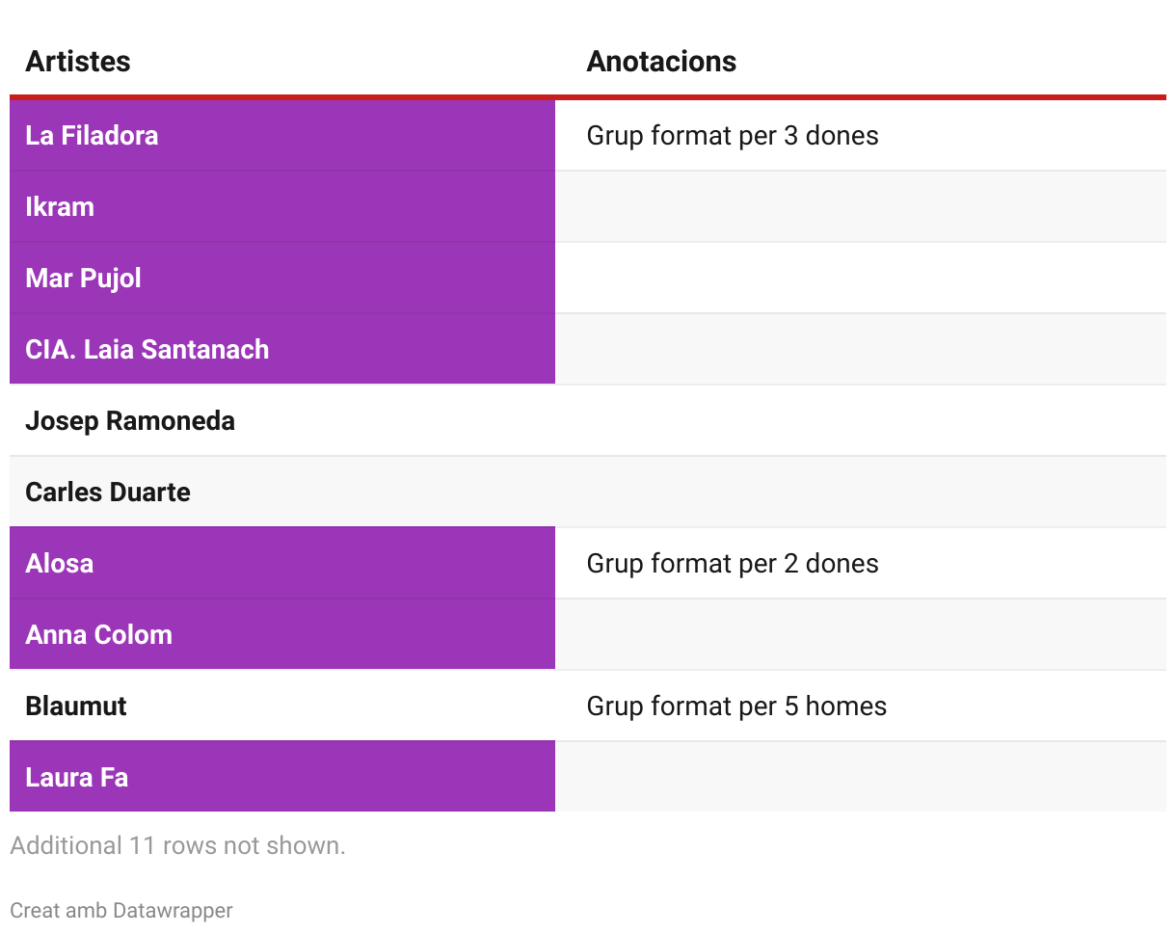Click the Mar Pujol cell

[84, 279]
